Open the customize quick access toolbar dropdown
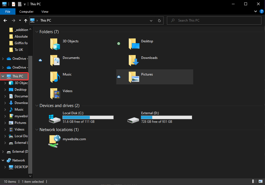Viewport: 265px width, 185px height. 25,4
